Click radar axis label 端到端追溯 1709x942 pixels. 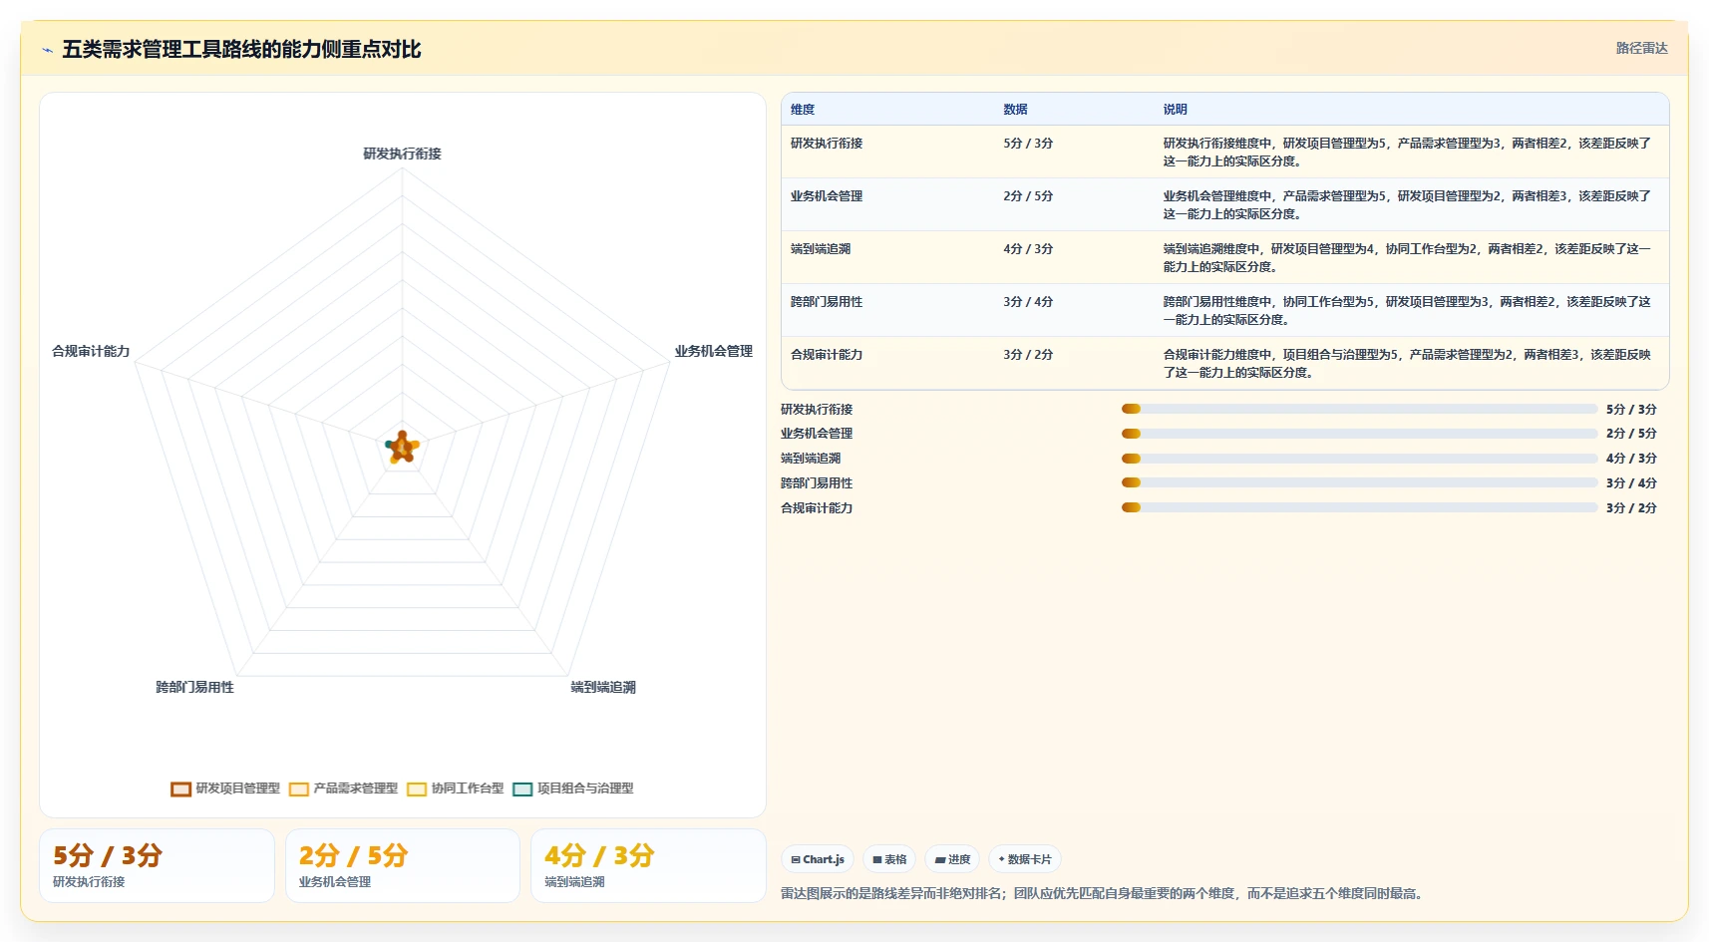pyautogui.click(x=603, y=687)
